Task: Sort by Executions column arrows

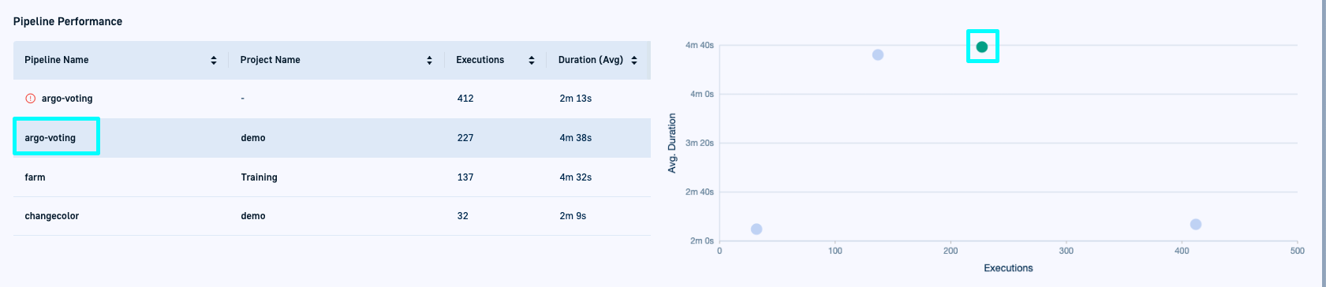Action: [x=532, y=60]
